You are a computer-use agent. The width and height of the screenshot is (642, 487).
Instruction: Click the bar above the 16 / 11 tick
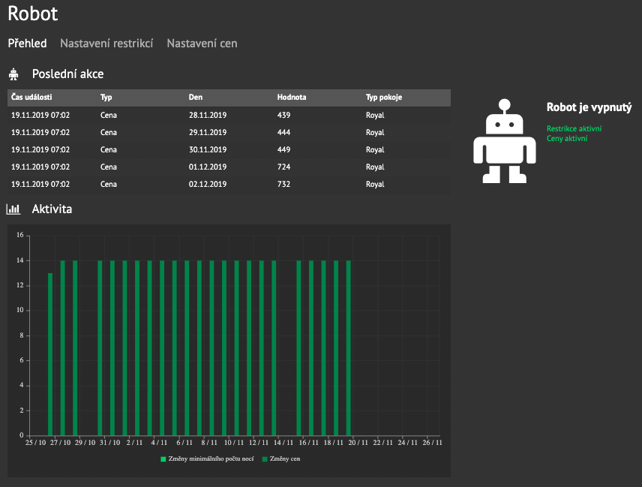pos(311,347)
